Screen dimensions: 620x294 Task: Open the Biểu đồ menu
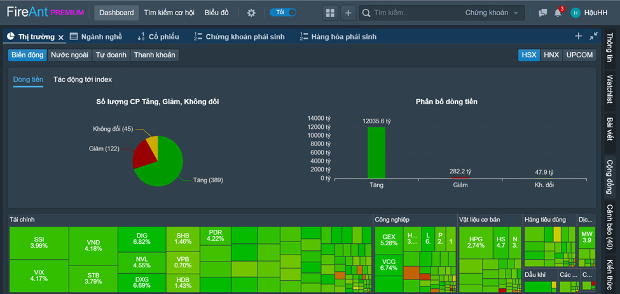click(216, 13)
